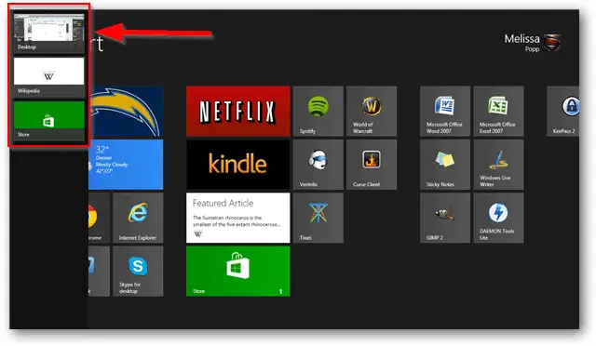Viewport: 596px width, 346px height.
Task: Open Microsoft Office Word 2007 tile
Action: [x=445, y=112]
